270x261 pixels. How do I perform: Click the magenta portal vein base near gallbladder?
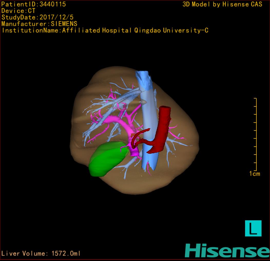[135, 153]
